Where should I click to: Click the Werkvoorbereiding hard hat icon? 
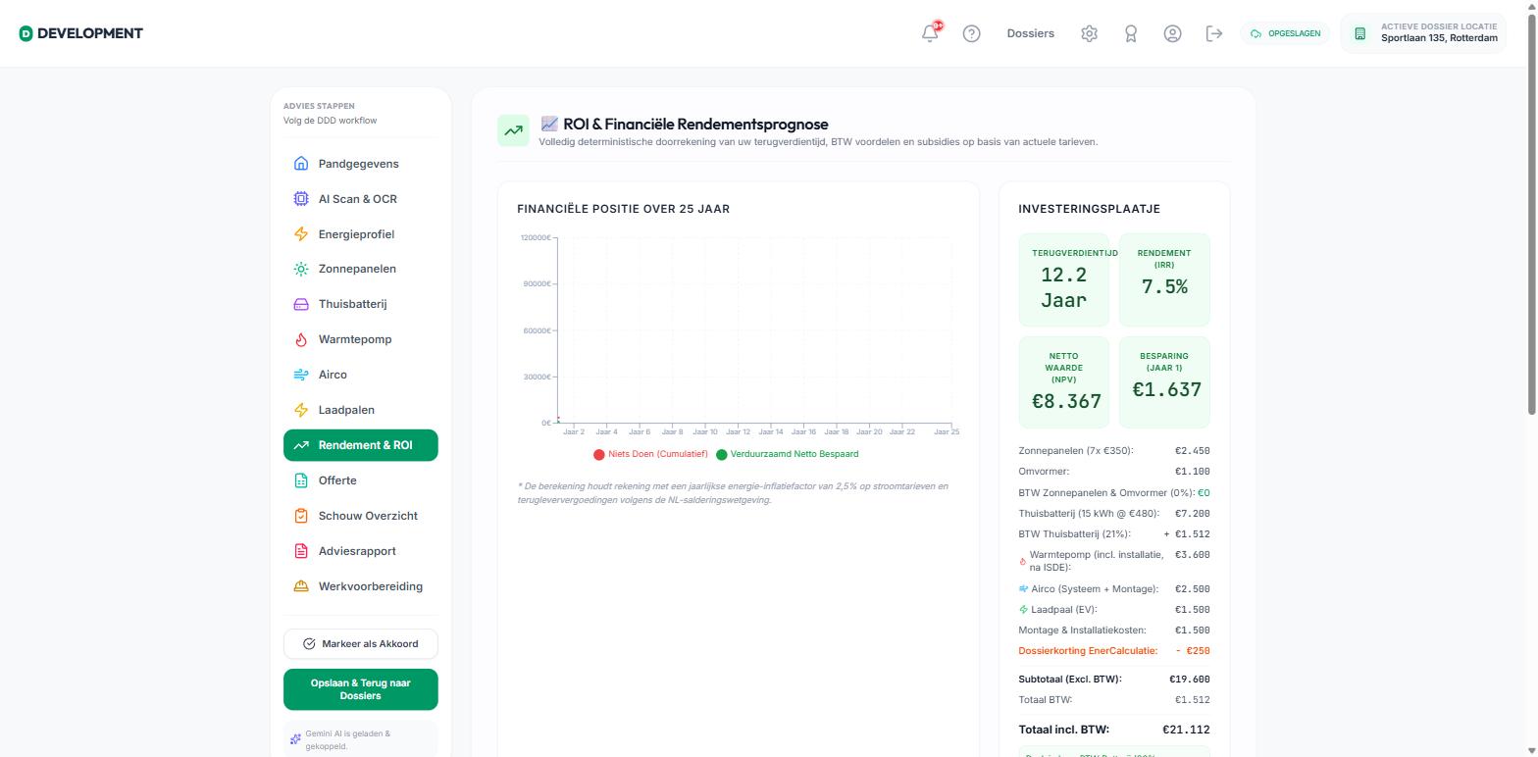[x=301, y=586]
